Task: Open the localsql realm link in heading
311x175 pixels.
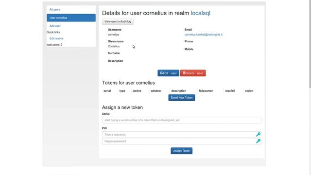Action: pyautogui.click(x=200, y=13)
